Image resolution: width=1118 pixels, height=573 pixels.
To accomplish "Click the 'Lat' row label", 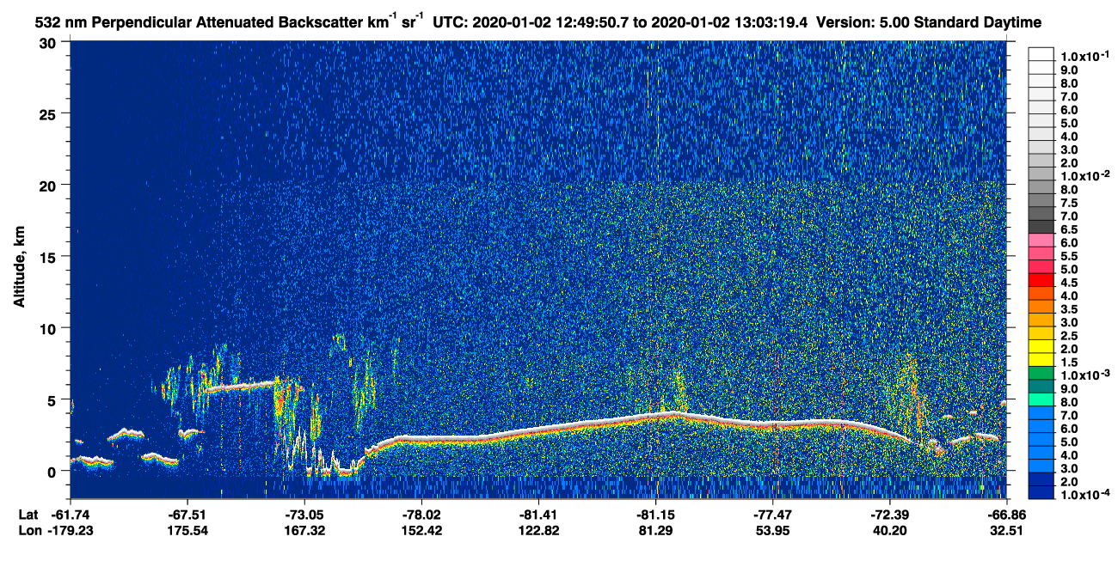I will pos(28,514).
